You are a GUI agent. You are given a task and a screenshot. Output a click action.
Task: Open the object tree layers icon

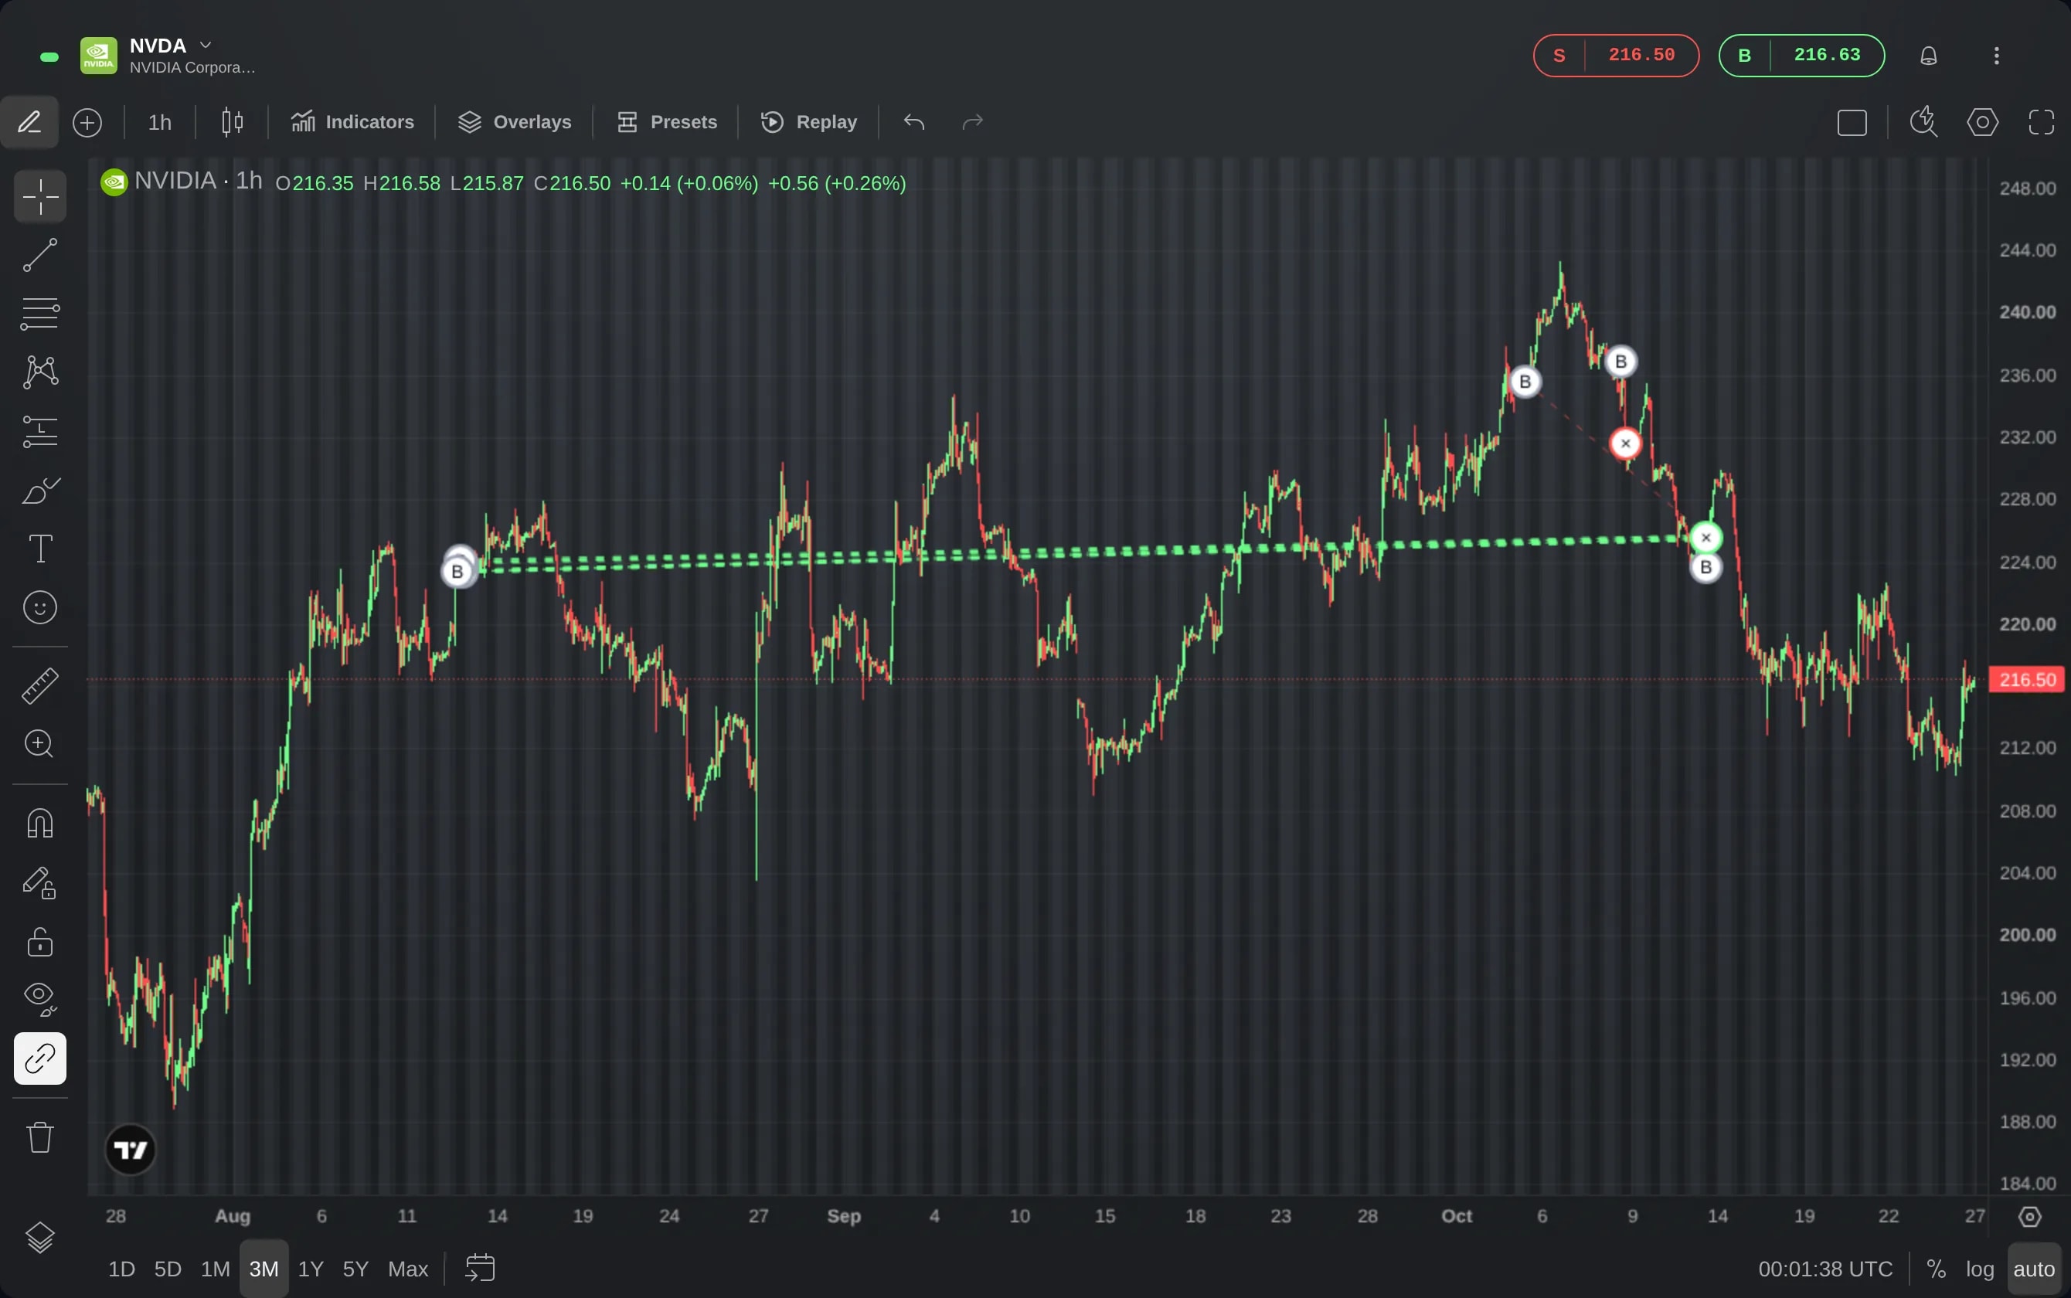click(39, 1238)
